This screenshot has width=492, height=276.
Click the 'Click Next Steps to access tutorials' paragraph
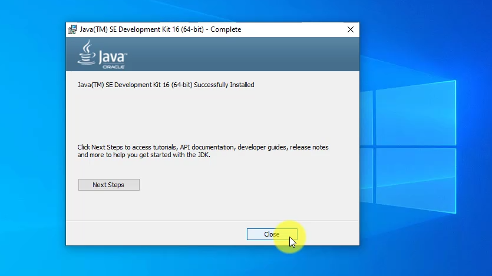[x=203, y=151]
